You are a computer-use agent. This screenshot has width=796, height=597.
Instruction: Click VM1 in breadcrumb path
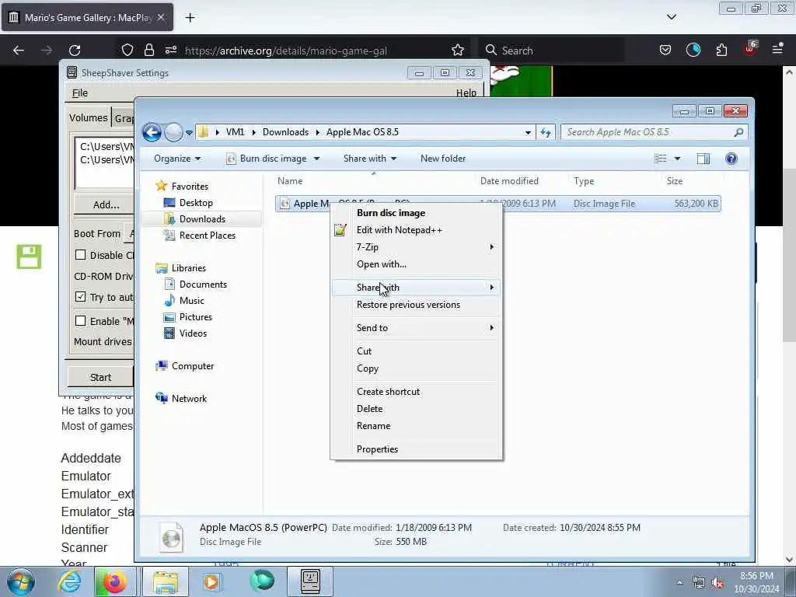[x=235, y=132]
